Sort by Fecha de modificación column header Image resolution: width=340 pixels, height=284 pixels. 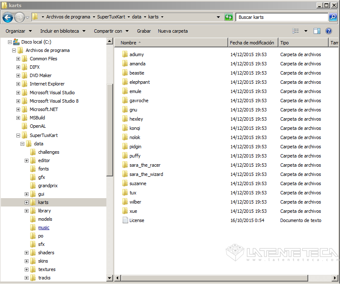click(x=252, y=43)
